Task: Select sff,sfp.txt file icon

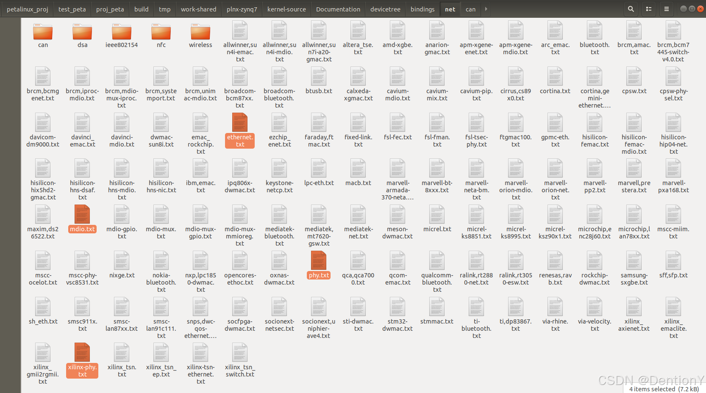Action: (x=673, y=260)
